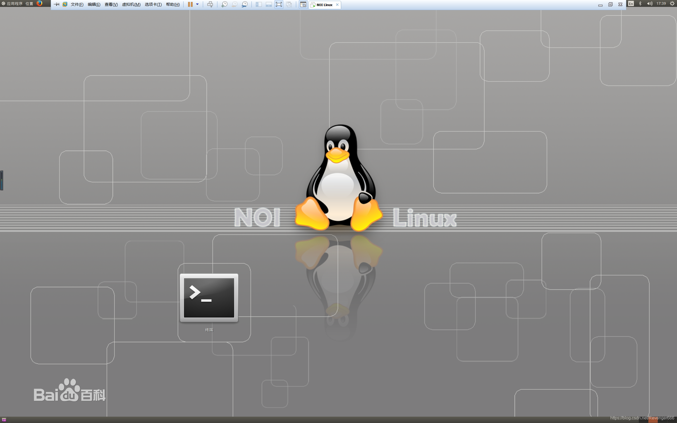Click the hidden edge tab on the left side
The height and width of the screenshot is (423, 677).
(x=2, y=181)
